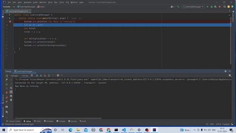Click run gutter arrow beside class declaration
Screen dimensions: 236x133
point(10,15)
